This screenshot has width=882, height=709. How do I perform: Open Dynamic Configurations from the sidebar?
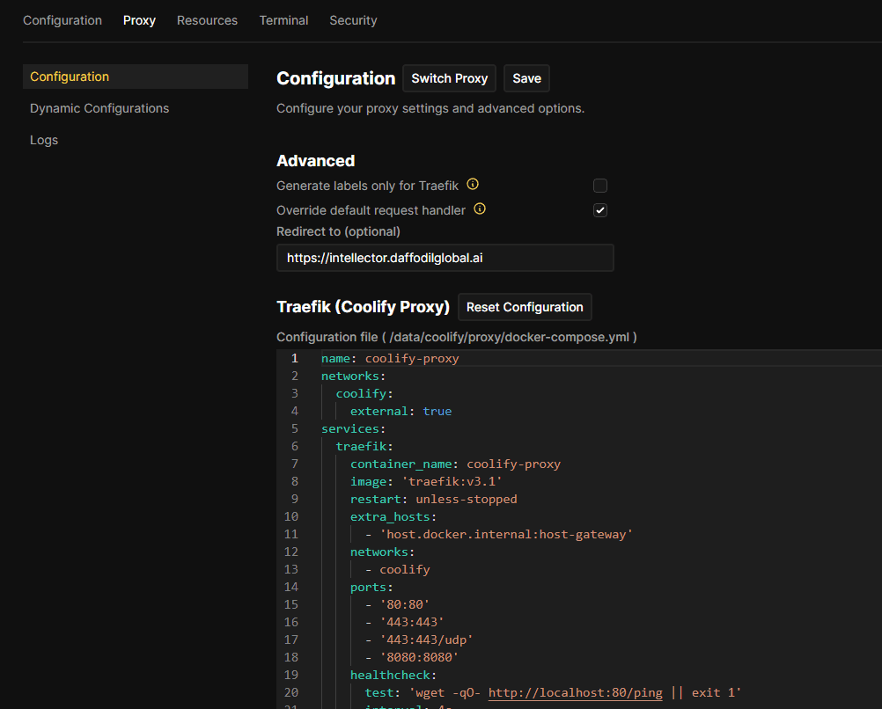pyautogui.click(x=99, y=108)
